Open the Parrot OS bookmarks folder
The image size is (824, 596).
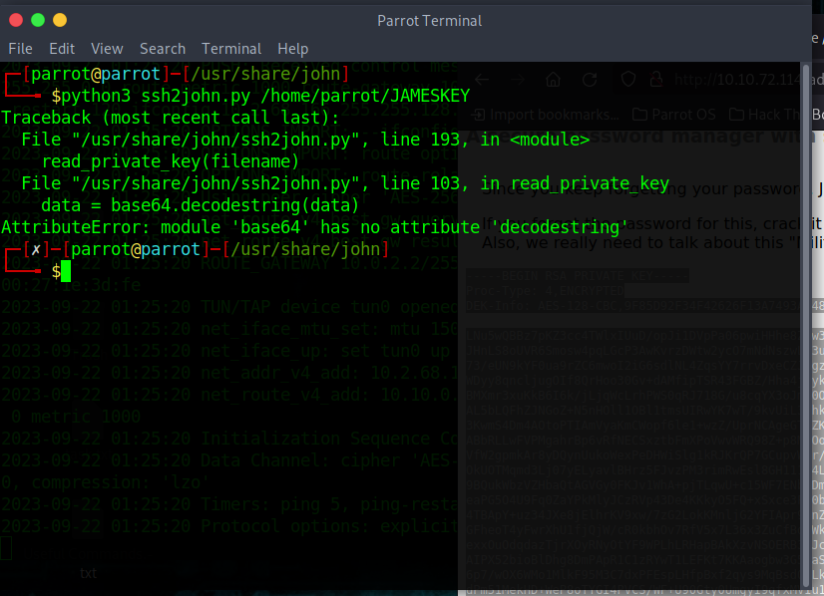click(x=674, y=115)
